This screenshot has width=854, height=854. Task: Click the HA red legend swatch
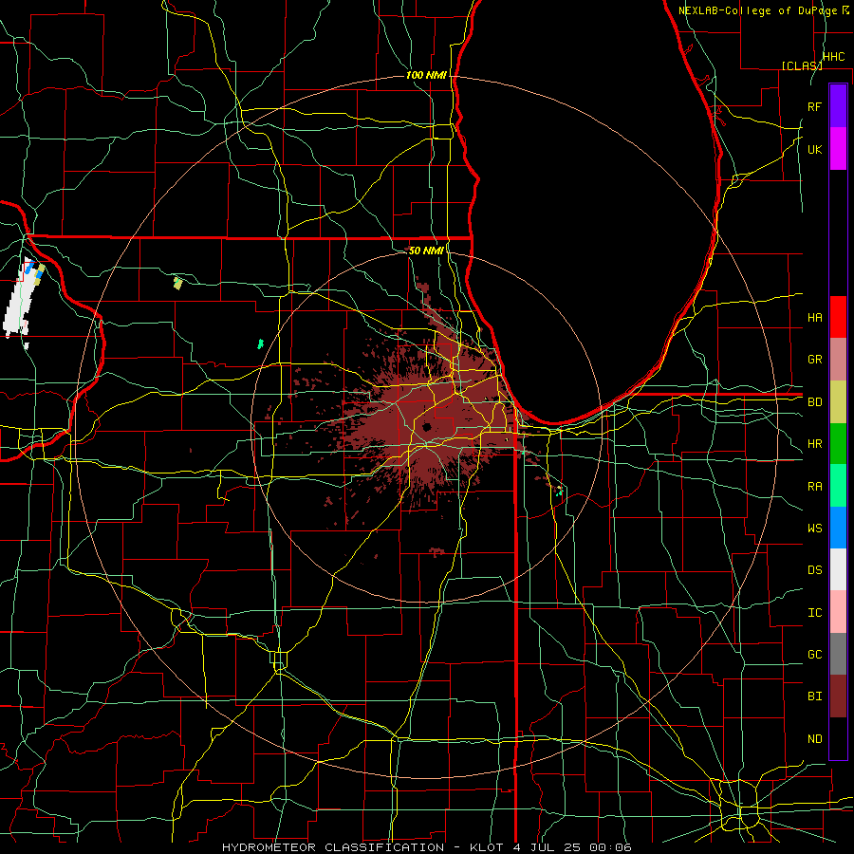838,317
